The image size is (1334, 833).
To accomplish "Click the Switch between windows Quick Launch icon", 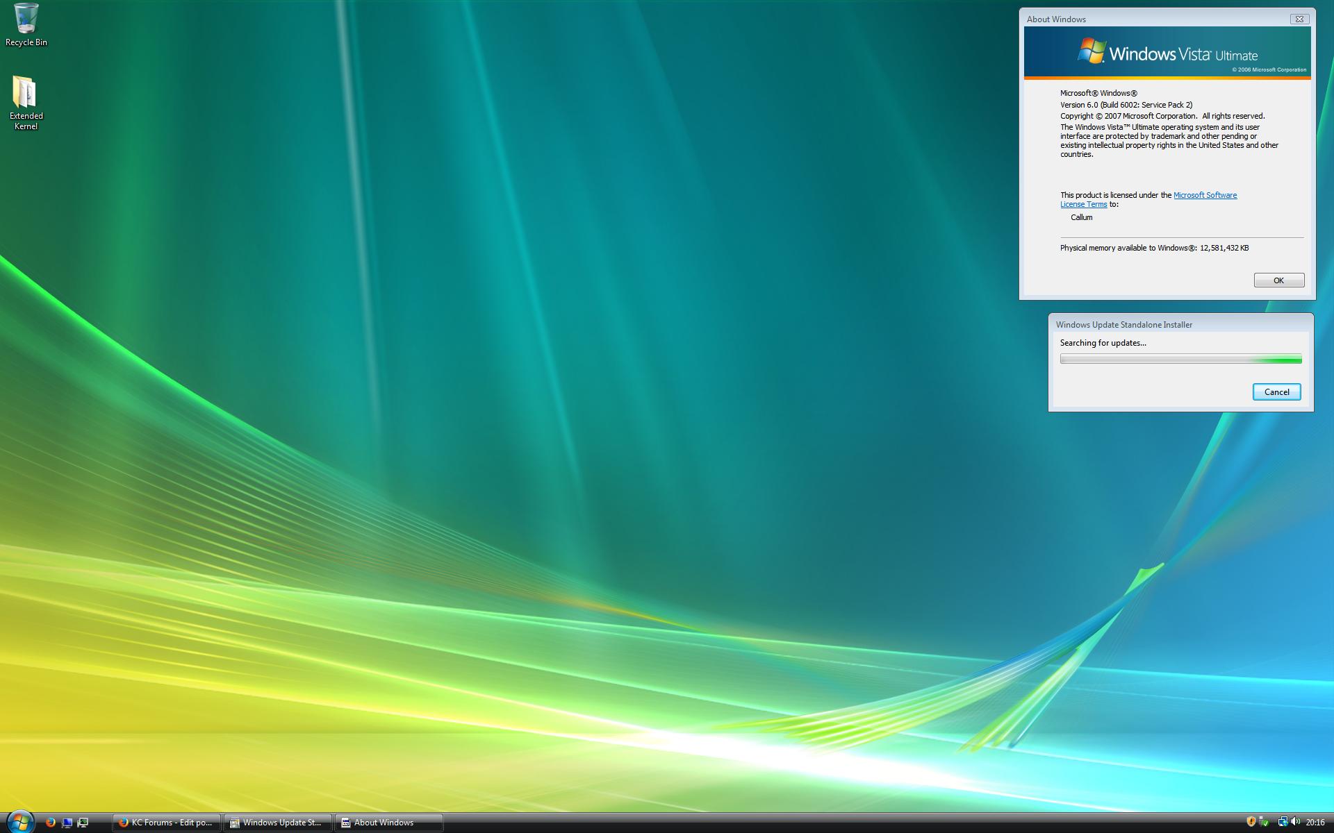I will pos(83,823).
